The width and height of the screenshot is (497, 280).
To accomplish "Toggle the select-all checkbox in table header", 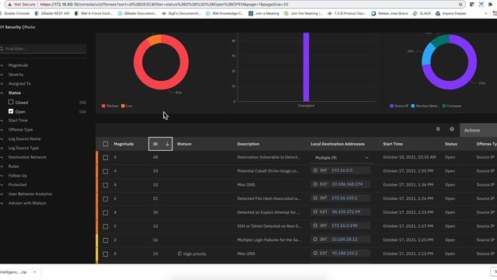I will coord(106,144).
